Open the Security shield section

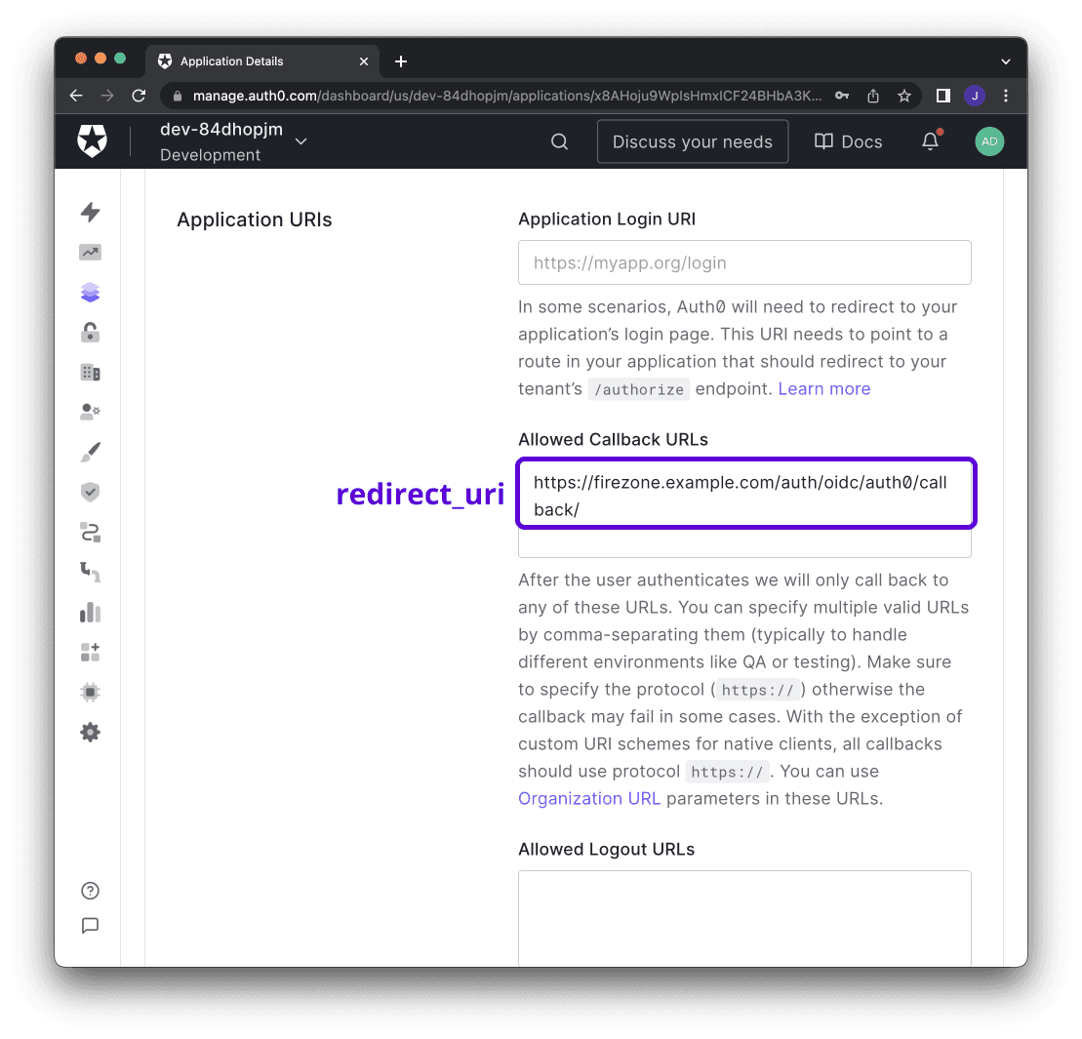90,492
